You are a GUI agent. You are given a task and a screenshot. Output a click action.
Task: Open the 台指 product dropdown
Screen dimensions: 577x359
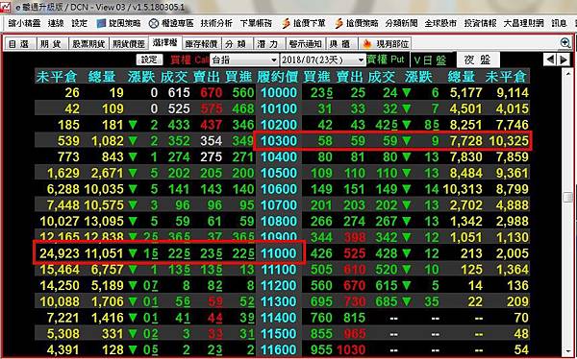coord(243,60)
